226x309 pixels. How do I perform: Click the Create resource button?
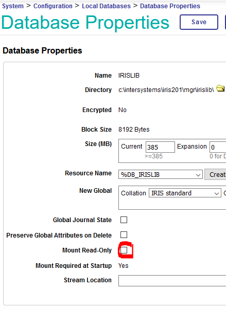pos(215,174)
